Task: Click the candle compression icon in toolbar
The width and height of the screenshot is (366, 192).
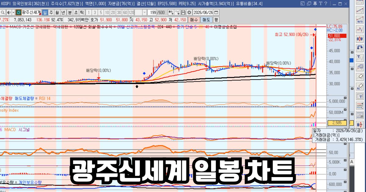Action: [x=171, y=12]
